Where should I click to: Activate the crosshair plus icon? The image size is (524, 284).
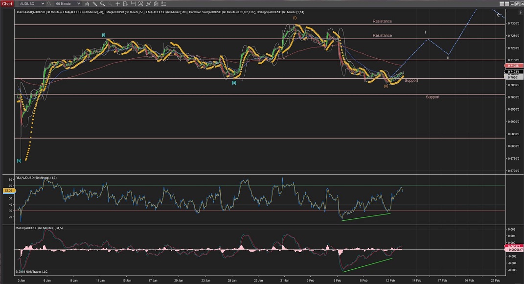tap(117, 4)
